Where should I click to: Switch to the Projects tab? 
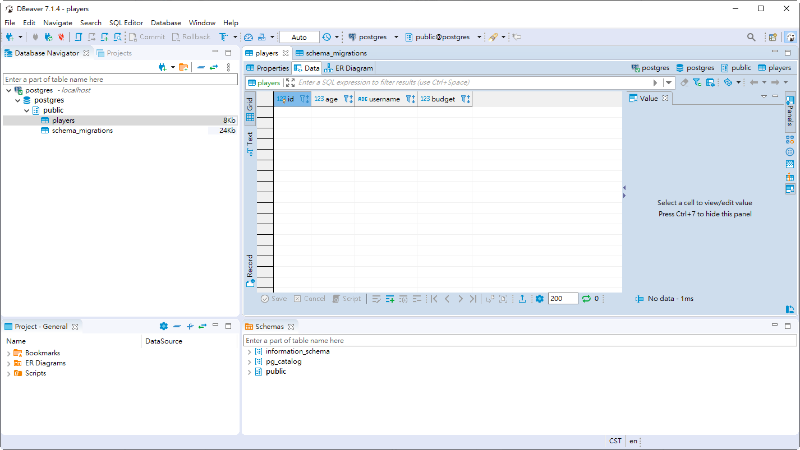[x=114, y=53]
